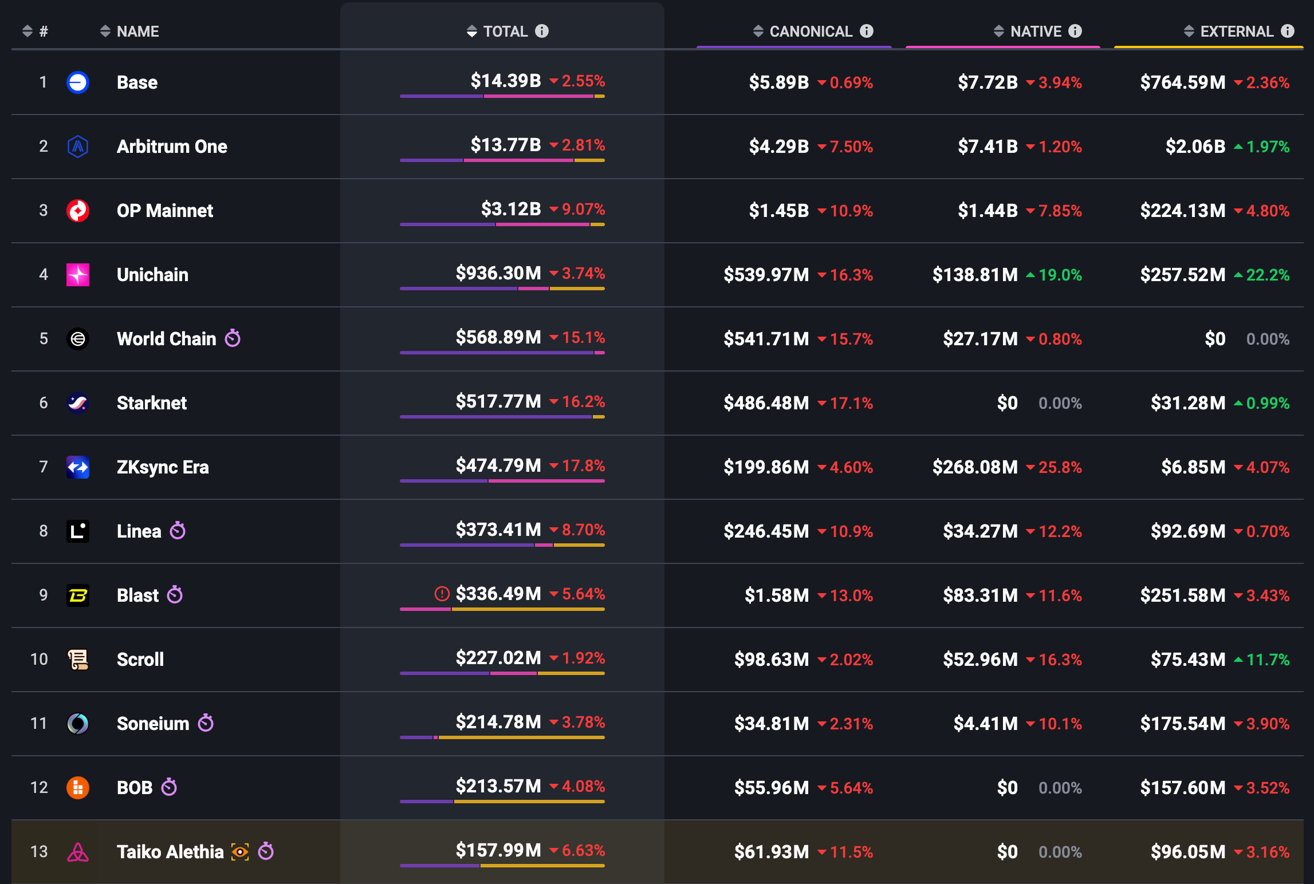This screenshot has width=1314, height=884.
Task: Click Base total value breakdown bar
Action: (x=502, y=96)
